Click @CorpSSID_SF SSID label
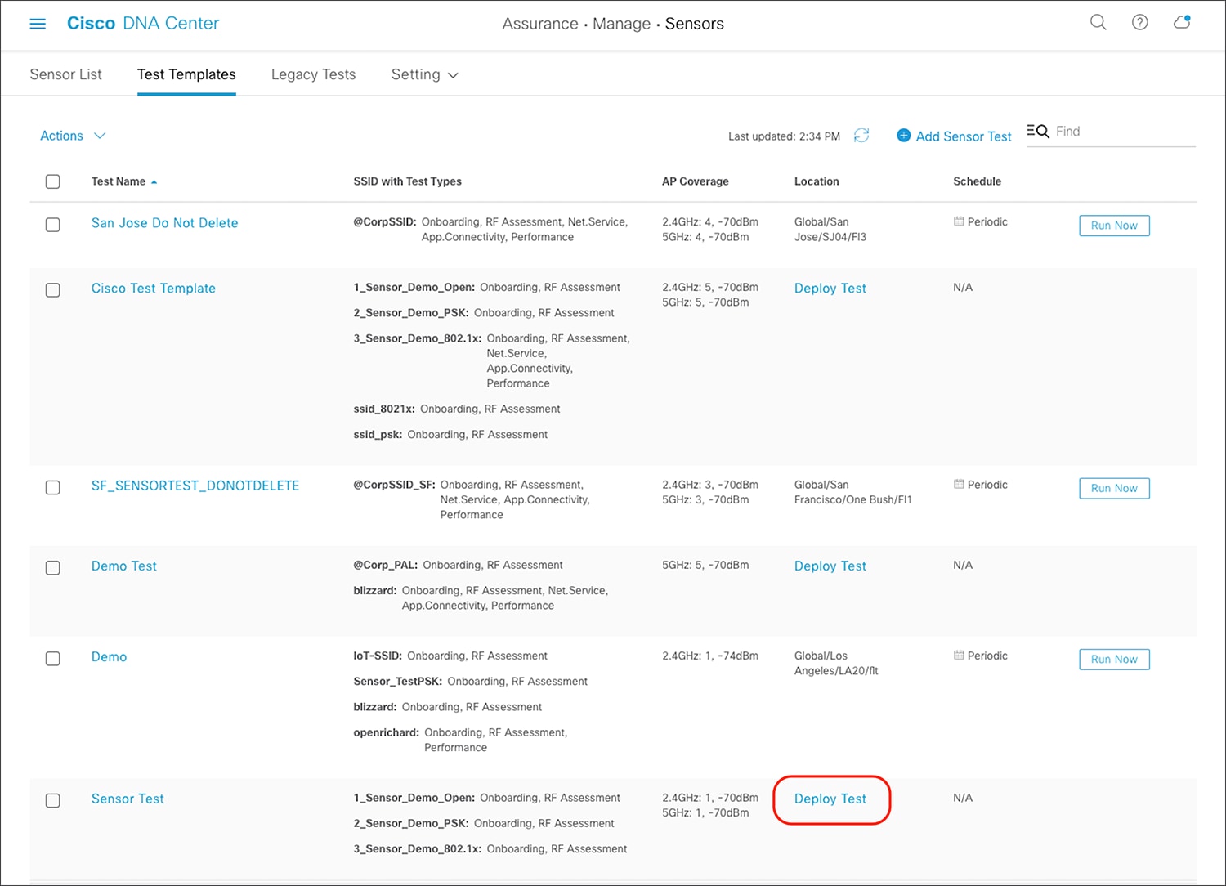The width and height of the screenshot is (1226, 886). 394,485
